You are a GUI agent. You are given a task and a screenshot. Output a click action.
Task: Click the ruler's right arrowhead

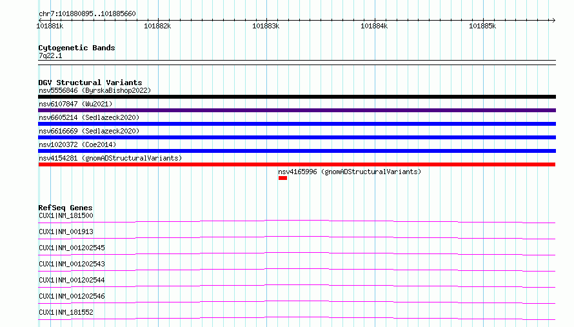point(553,20)
